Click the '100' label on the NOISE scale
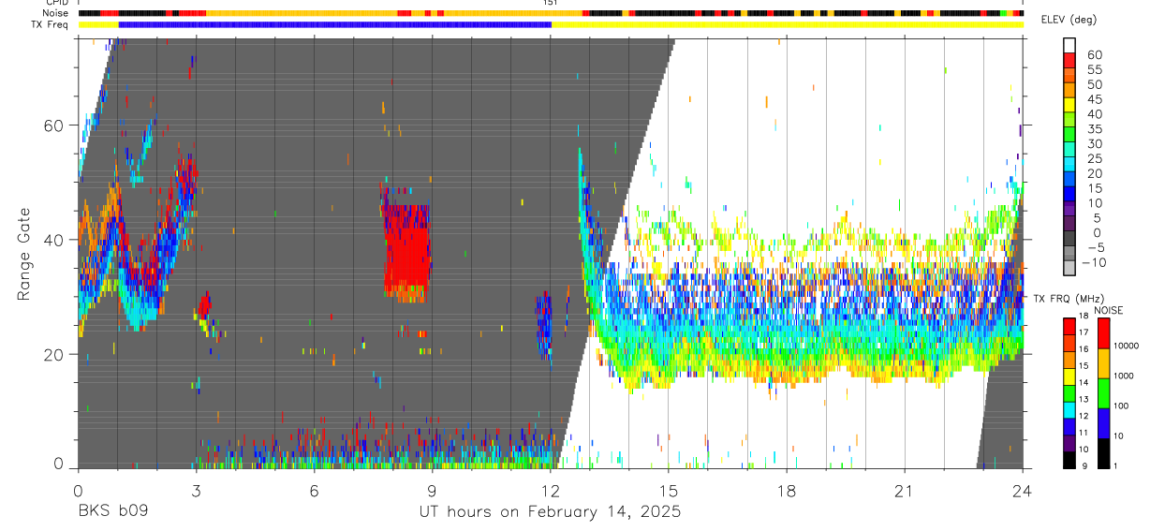This screenshot has width=1150, height=531. click(x=1123, y=406)
